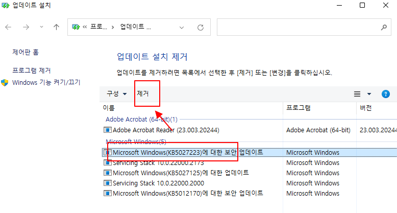Go up one folder level
This screenshot has height=213, width=397.
[56, 27]
